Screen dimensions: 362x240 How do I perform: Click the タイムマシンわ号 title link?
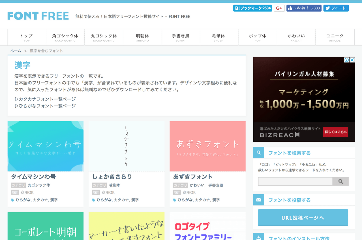tap(33, 177)
